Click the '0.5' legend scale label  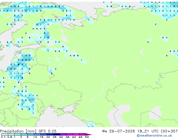(10, 137)
